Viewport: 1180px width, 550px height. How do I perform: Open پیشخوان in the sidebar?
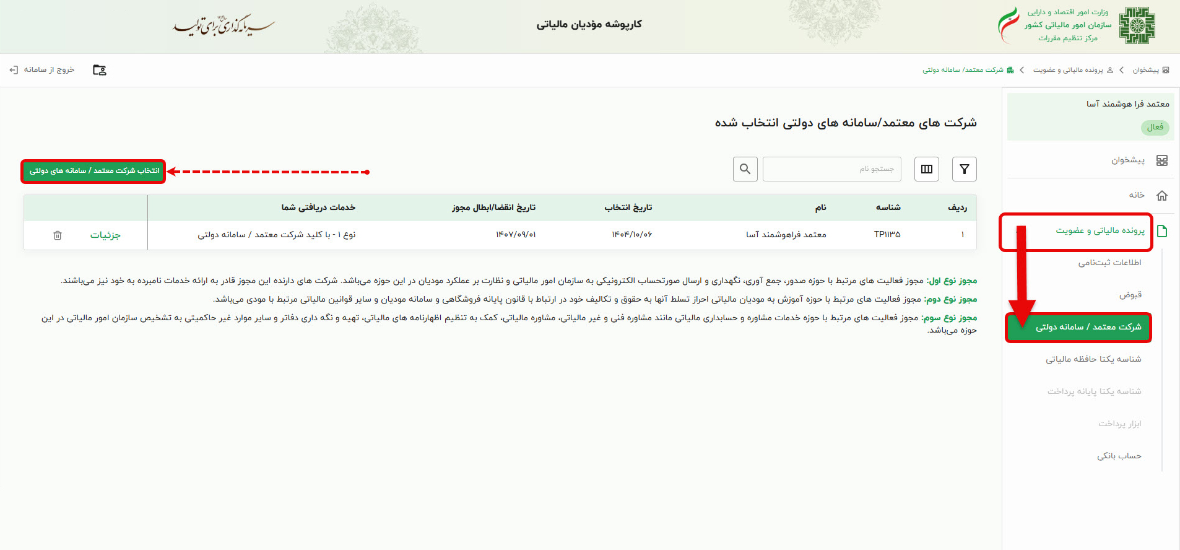pos(1128,160)
